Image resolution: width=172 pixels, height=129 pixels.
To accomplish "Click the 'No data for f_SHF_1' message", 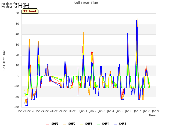I will click(x=15, y=4).
